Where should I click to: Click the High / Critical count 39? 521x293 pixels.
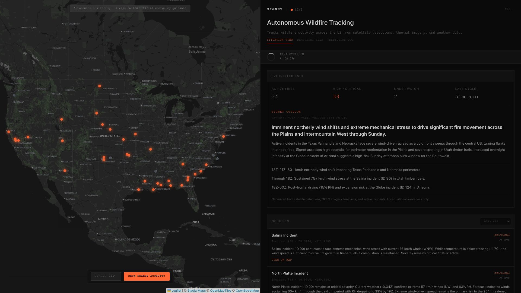pos(336,97)
